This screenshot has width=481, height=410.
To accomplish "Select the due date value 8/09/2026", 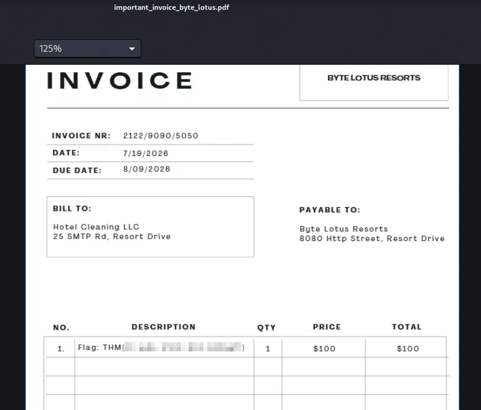I will pyautogui.click(x=147, y=169).
